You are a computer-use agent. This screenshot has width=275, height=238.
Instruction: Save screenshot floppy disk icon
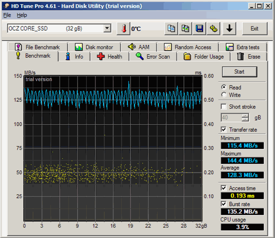[199, 28]
